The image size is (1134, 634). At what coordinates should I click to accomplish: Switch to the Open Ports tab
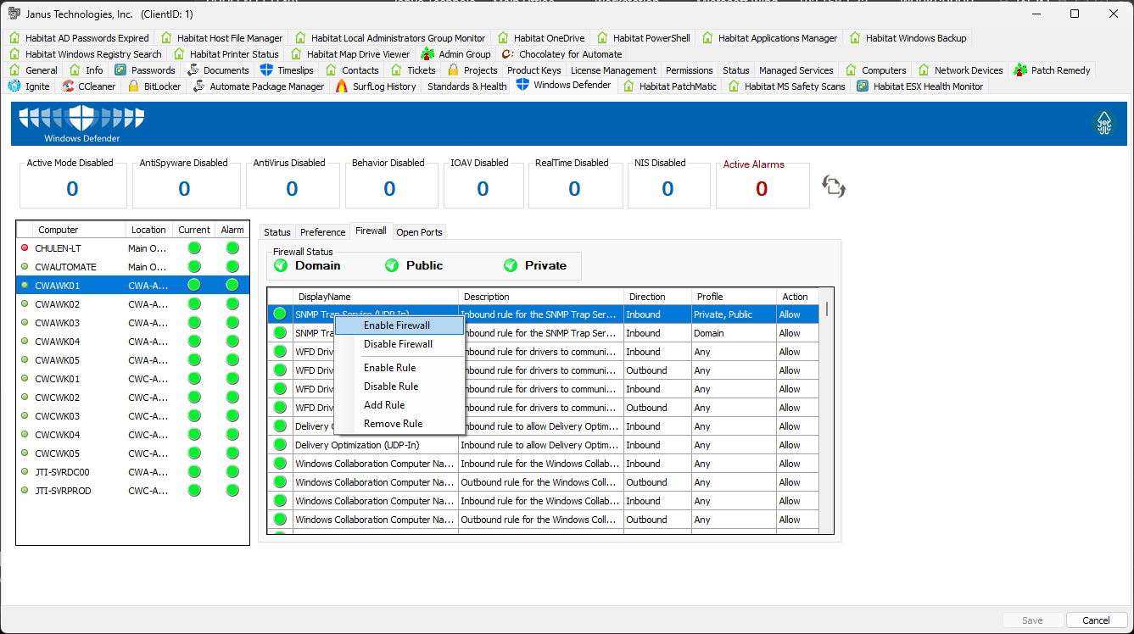[x=419, y=231]
